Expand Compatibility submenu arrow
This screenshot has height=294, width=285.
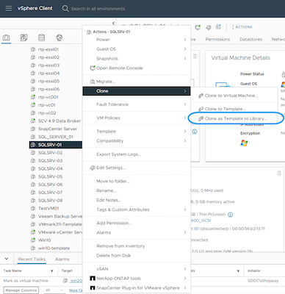point(185,141)
